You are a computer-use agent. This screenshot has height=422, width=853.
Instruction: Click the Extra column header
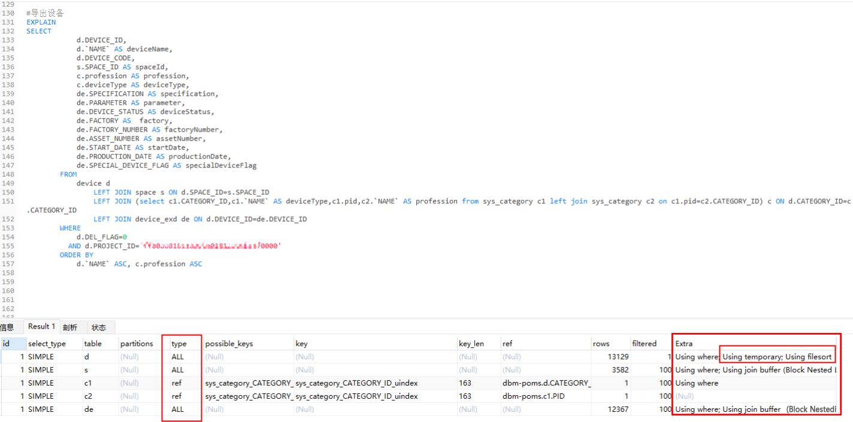(755, 344)
